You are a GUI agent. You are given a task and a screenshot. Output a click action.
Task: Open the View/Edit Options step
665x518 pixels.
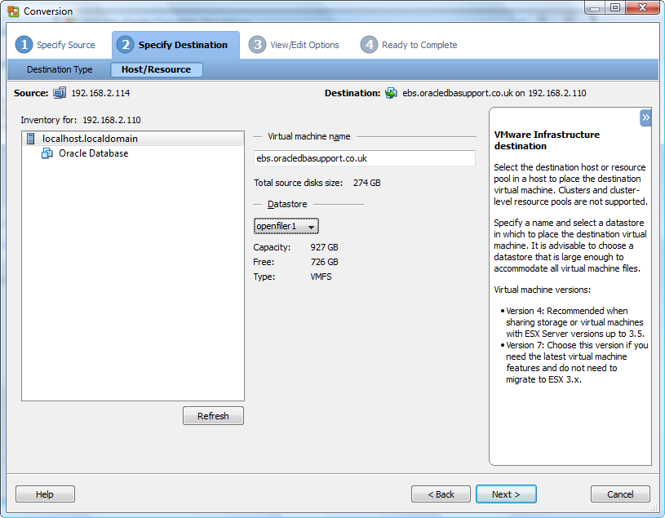tap(304, 45)
